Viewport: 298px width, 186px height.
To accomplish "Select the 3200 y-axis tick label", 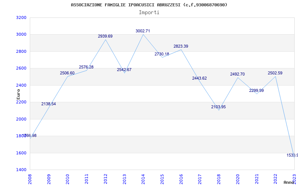I will [x=21, y=18].
